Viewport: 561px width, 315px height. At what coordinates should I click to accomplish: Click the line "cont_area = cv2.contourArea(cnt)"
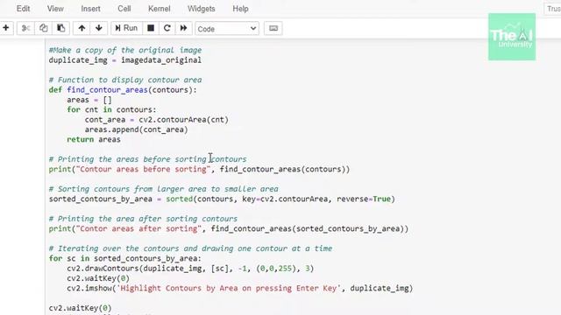coord(156,120)
